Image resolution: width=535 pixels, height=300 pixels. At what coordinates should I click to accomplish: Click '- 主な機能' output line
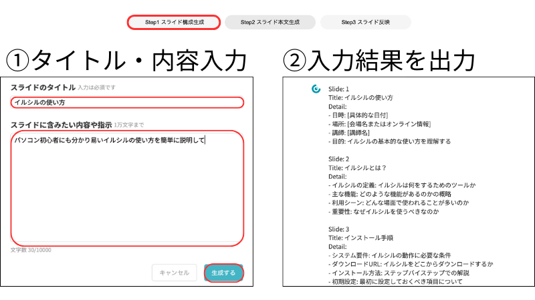[x=390, y=194]
